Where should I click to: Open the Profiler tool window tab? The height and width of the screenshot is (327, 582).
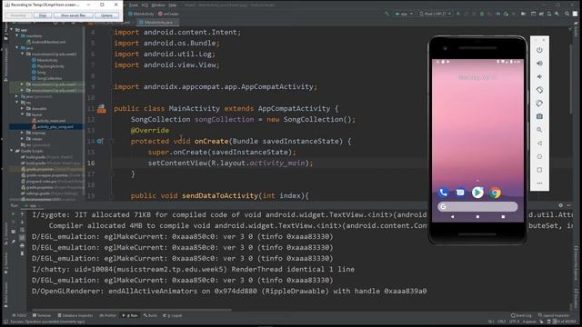107,315
